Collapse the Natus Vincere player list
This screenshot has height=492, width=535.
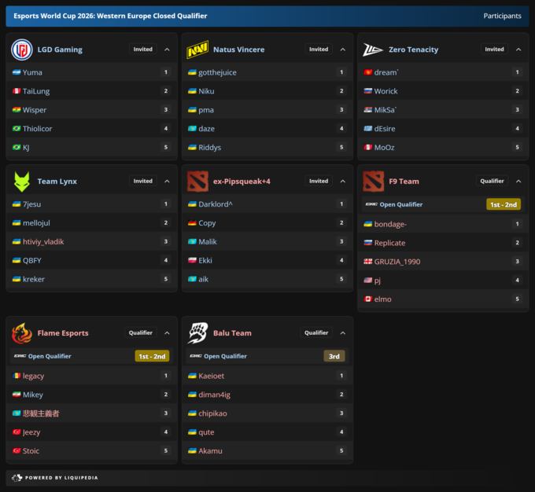click(x=342, y=50)
